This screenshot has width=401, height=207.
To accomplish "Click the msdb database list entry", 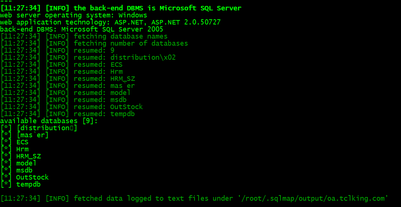I will [16, 170].
